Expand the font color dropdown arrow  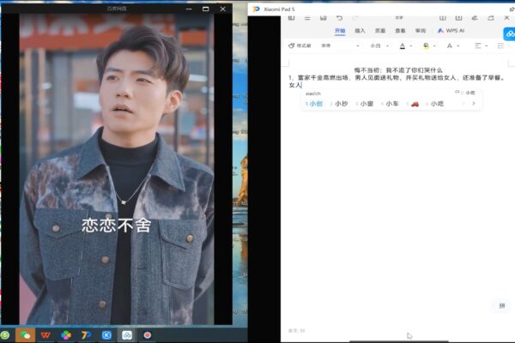coord(410,46)
